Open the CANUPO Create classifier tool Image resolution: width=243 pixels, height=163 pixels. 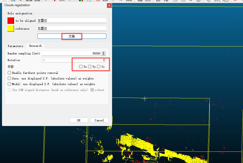tap(140, 1)
